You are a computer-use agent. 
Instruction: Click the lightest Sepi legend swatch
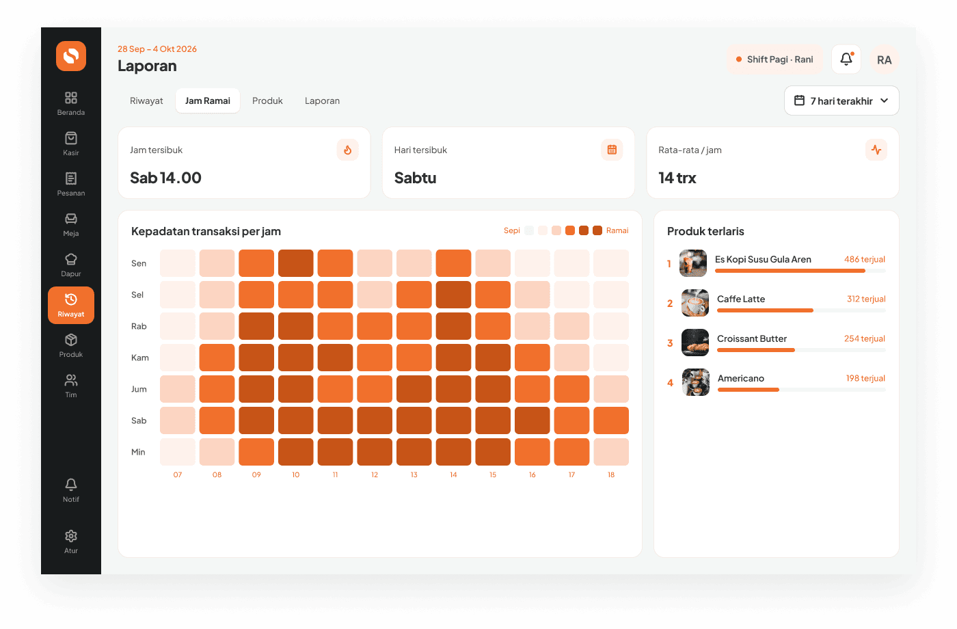[x=529, y=230]
